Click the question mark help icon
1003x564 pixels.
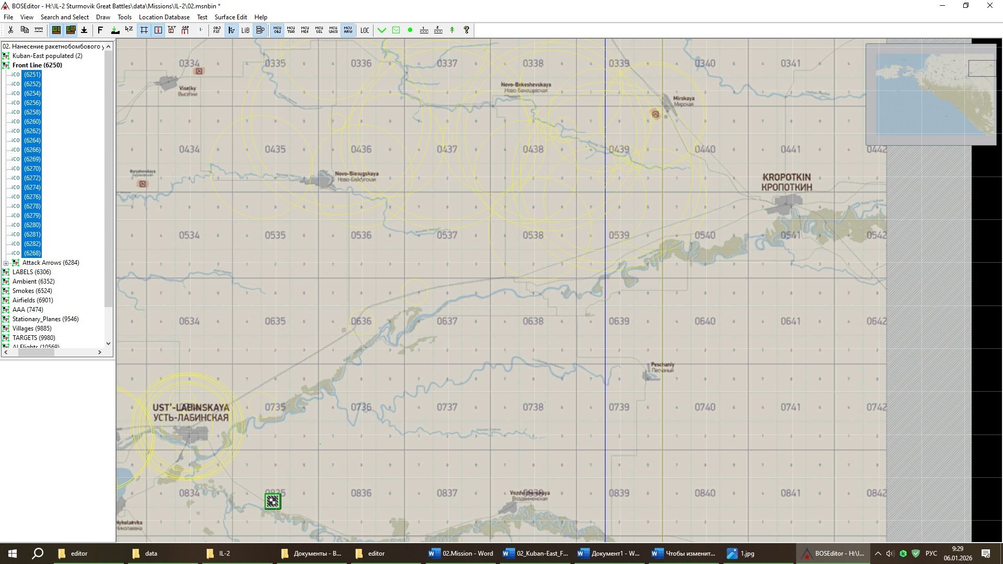tap(466, 30)
